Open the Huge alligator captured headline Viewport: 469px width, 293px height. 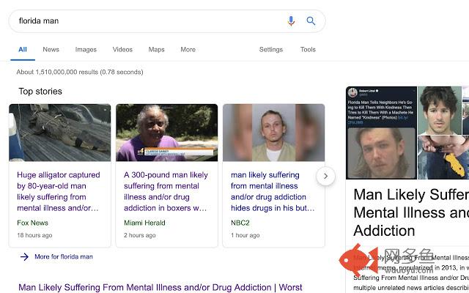(59, 191)
